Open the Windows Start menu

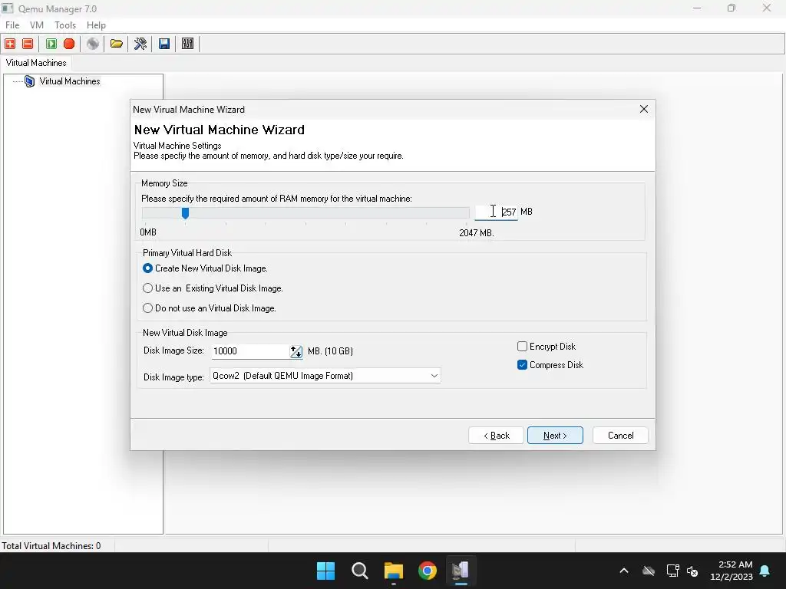click(x=325, y=571)
